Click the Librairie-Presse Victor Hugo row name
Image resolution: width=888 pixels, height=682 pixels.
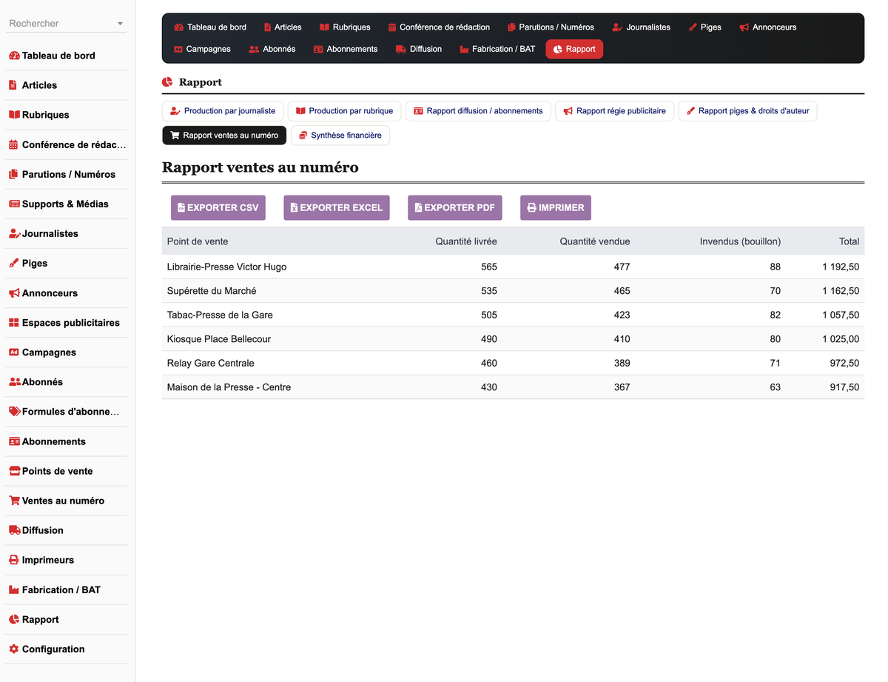(x=226, y=267)
